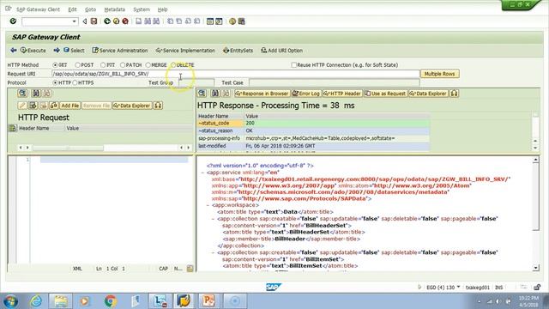Screen dimensions: 549x309
Task: Click the yellow Exit round icon
Action: pyautogui.click(x=117, y=21)
